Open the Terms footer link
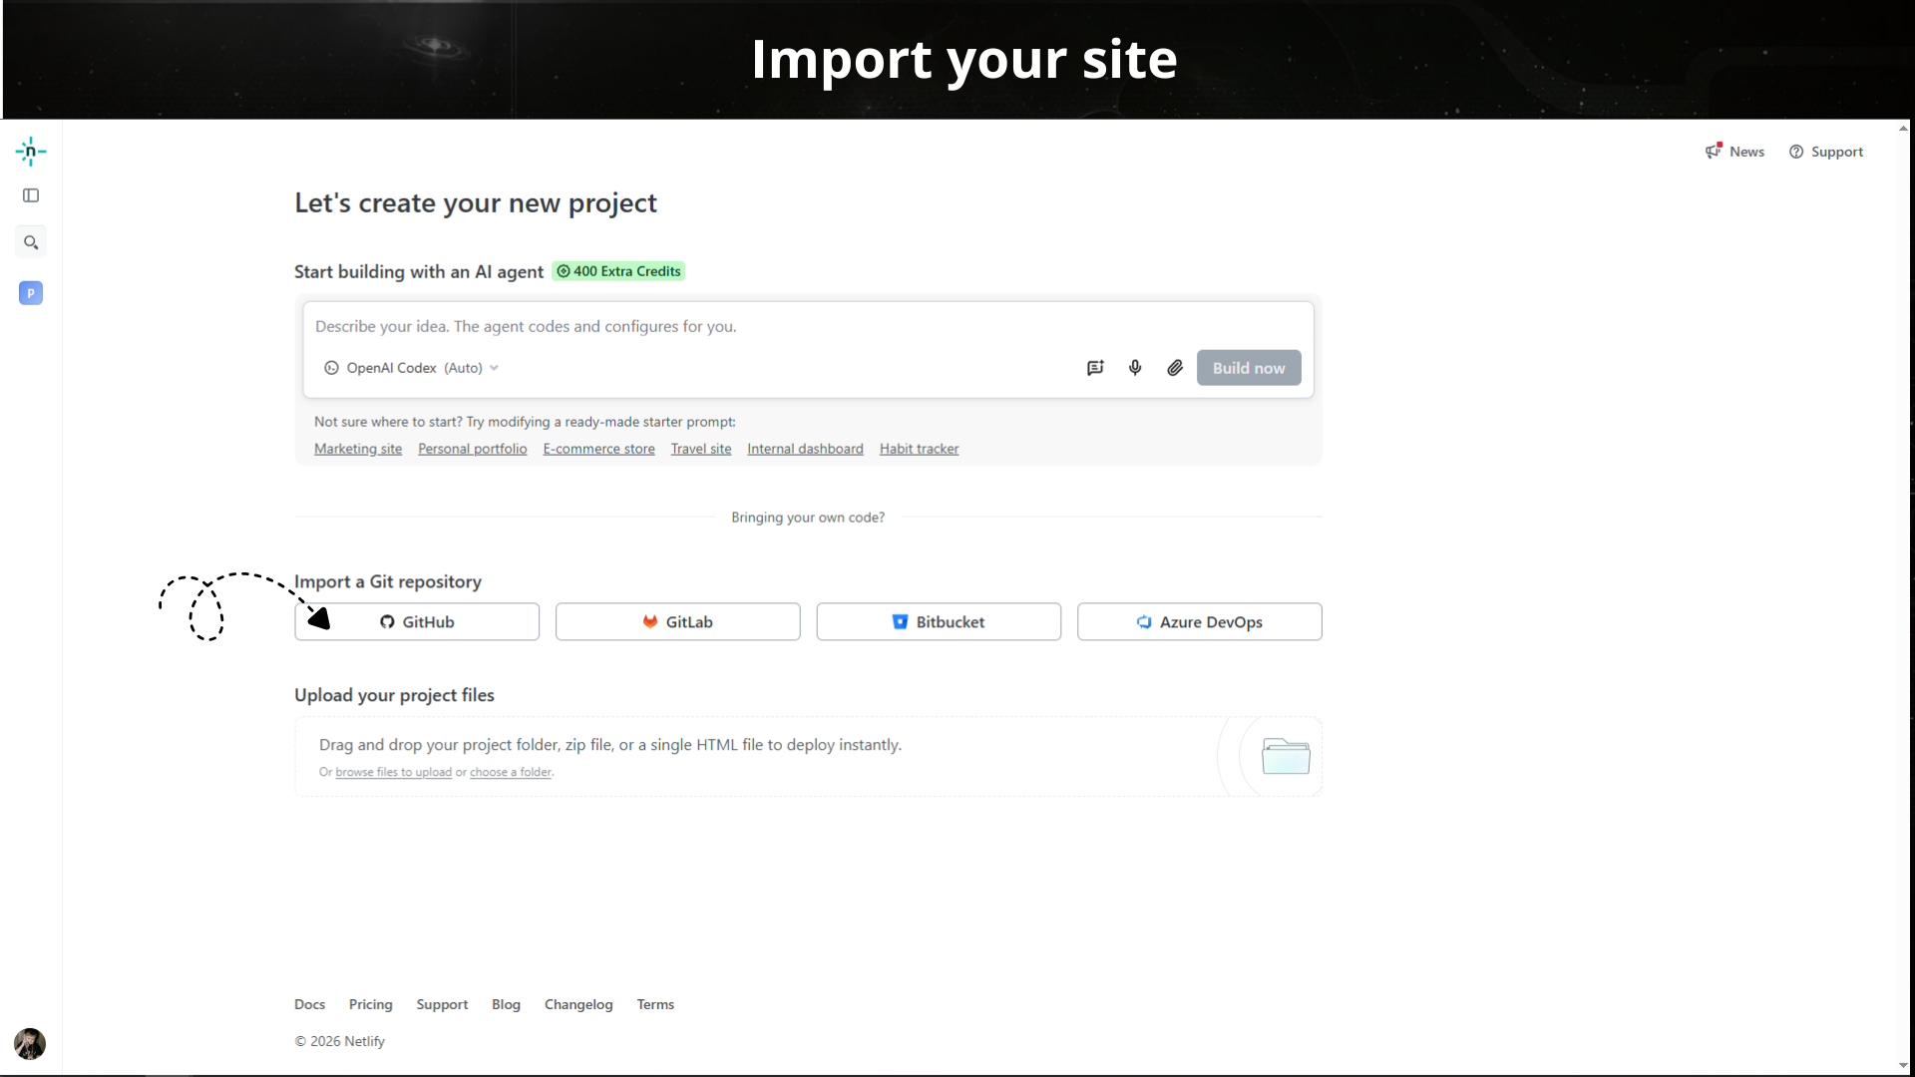This screenshot has width=1915, height=1077. click(655, 1004)
